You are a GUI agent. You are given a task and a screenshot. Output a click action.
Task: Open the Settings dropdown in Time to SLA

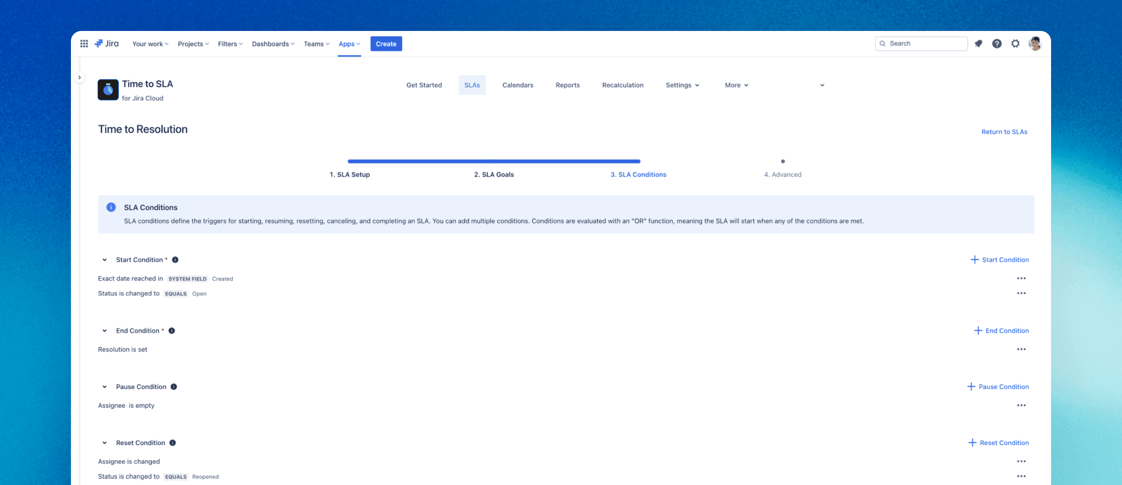pos(683,85)
